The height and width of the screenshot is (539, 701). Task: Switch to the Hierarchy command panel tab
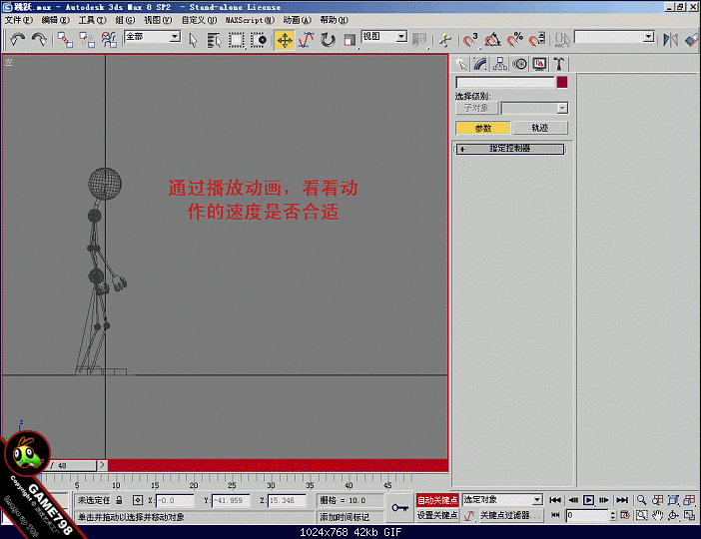pyautogui.click(x=500, y=64)
